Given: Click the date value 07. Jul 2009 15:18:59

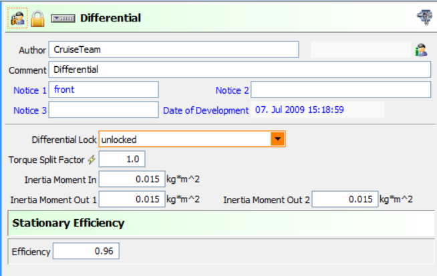Looking at the screenshot, I should (299, 110).
